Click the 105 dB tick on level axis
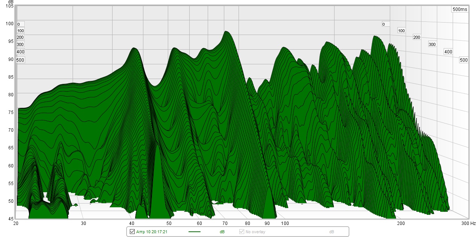 tap(10, 6)
